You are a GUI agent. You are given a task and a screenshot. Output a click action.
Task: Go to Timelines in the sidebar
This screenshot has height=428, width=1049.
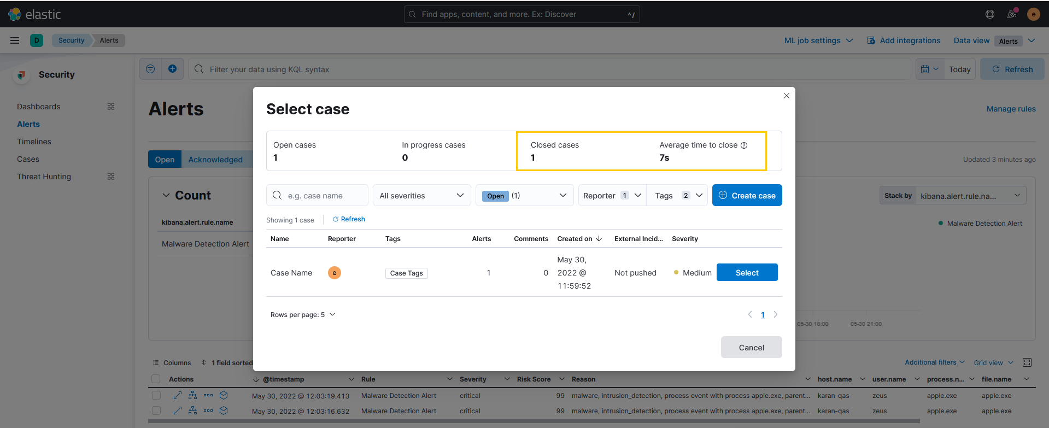click(34, 142)
